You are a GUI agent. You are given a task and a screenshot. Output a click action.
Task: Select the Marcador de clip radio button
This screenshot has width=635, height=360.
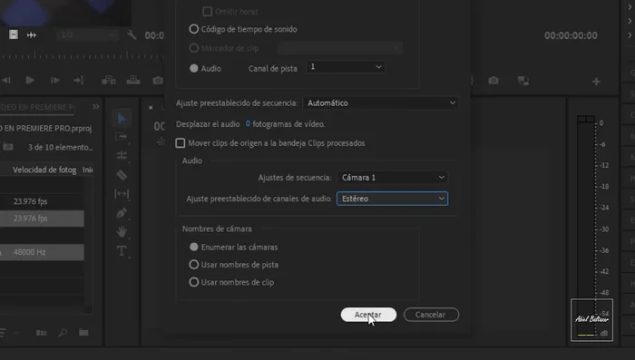coord(194,48)
